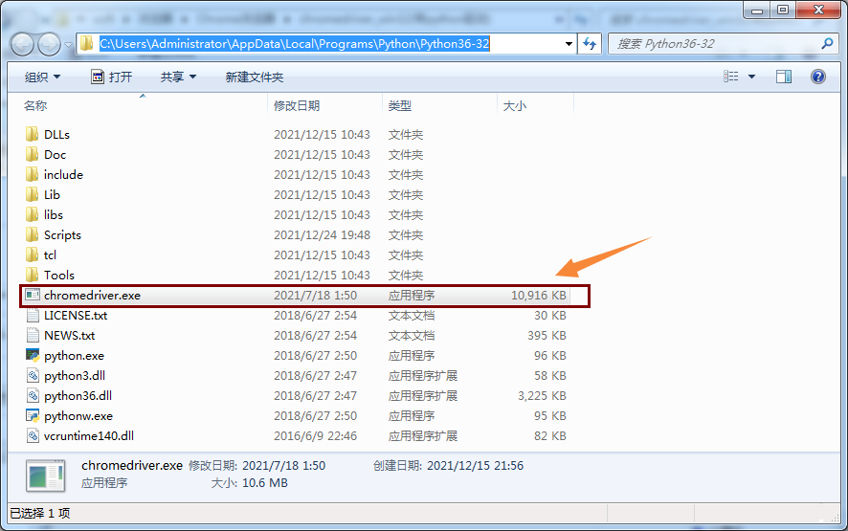Click the python36.dll file icon
The image size is (848, 531).
[33, 395]
